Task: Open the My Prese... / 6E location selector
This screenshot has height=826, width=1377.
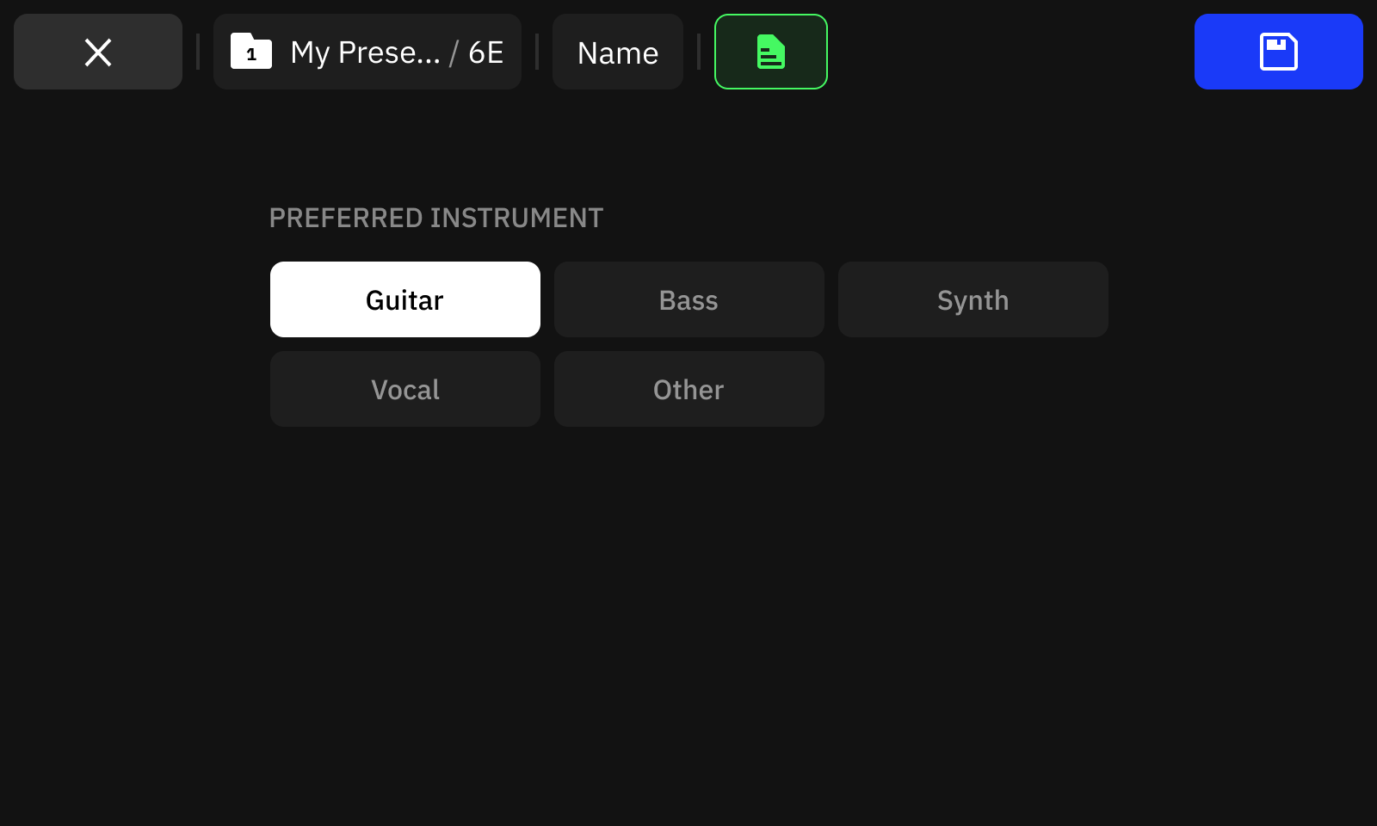Action: coord(367,52)
